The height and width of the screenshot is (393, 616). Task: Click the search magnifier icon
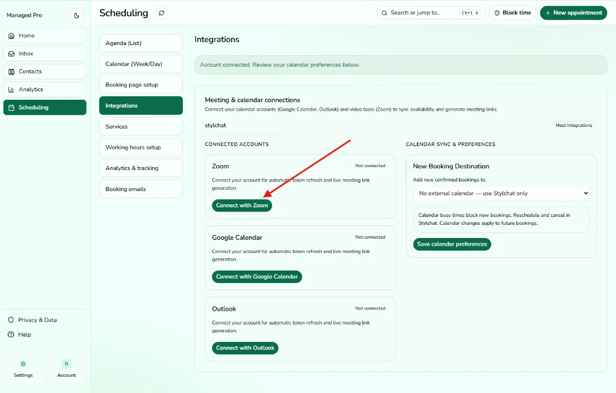(384, 13)
